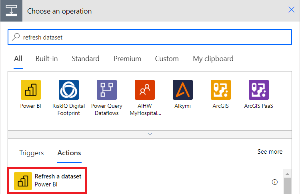This screenshot has width=300, height=194.
Task: Click the actions list scrollbar thumb
Action: [x=287, y=186]
